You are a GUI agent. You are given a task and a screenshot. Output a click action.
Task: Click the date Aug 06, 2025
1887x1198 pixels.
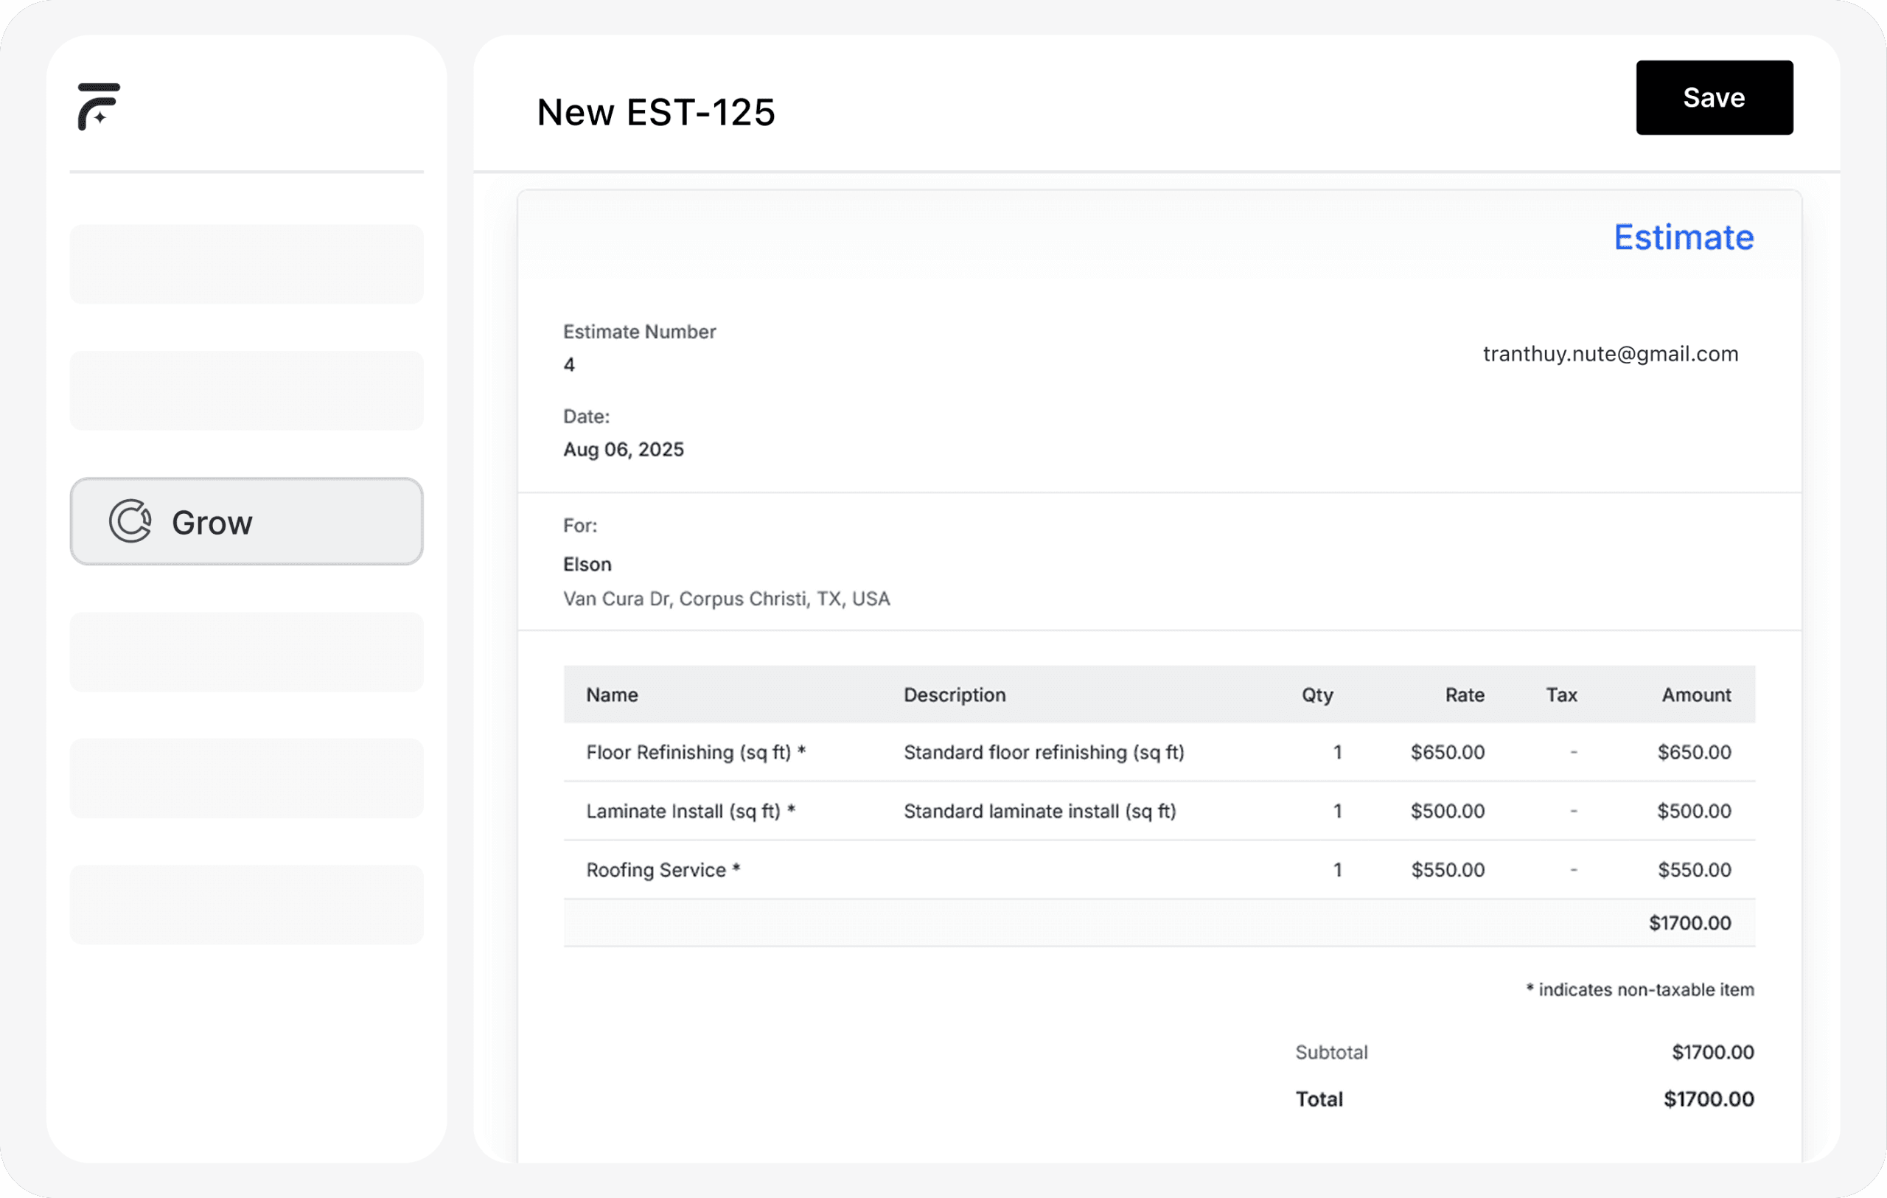pyautogui.click(x=623, y=450)
